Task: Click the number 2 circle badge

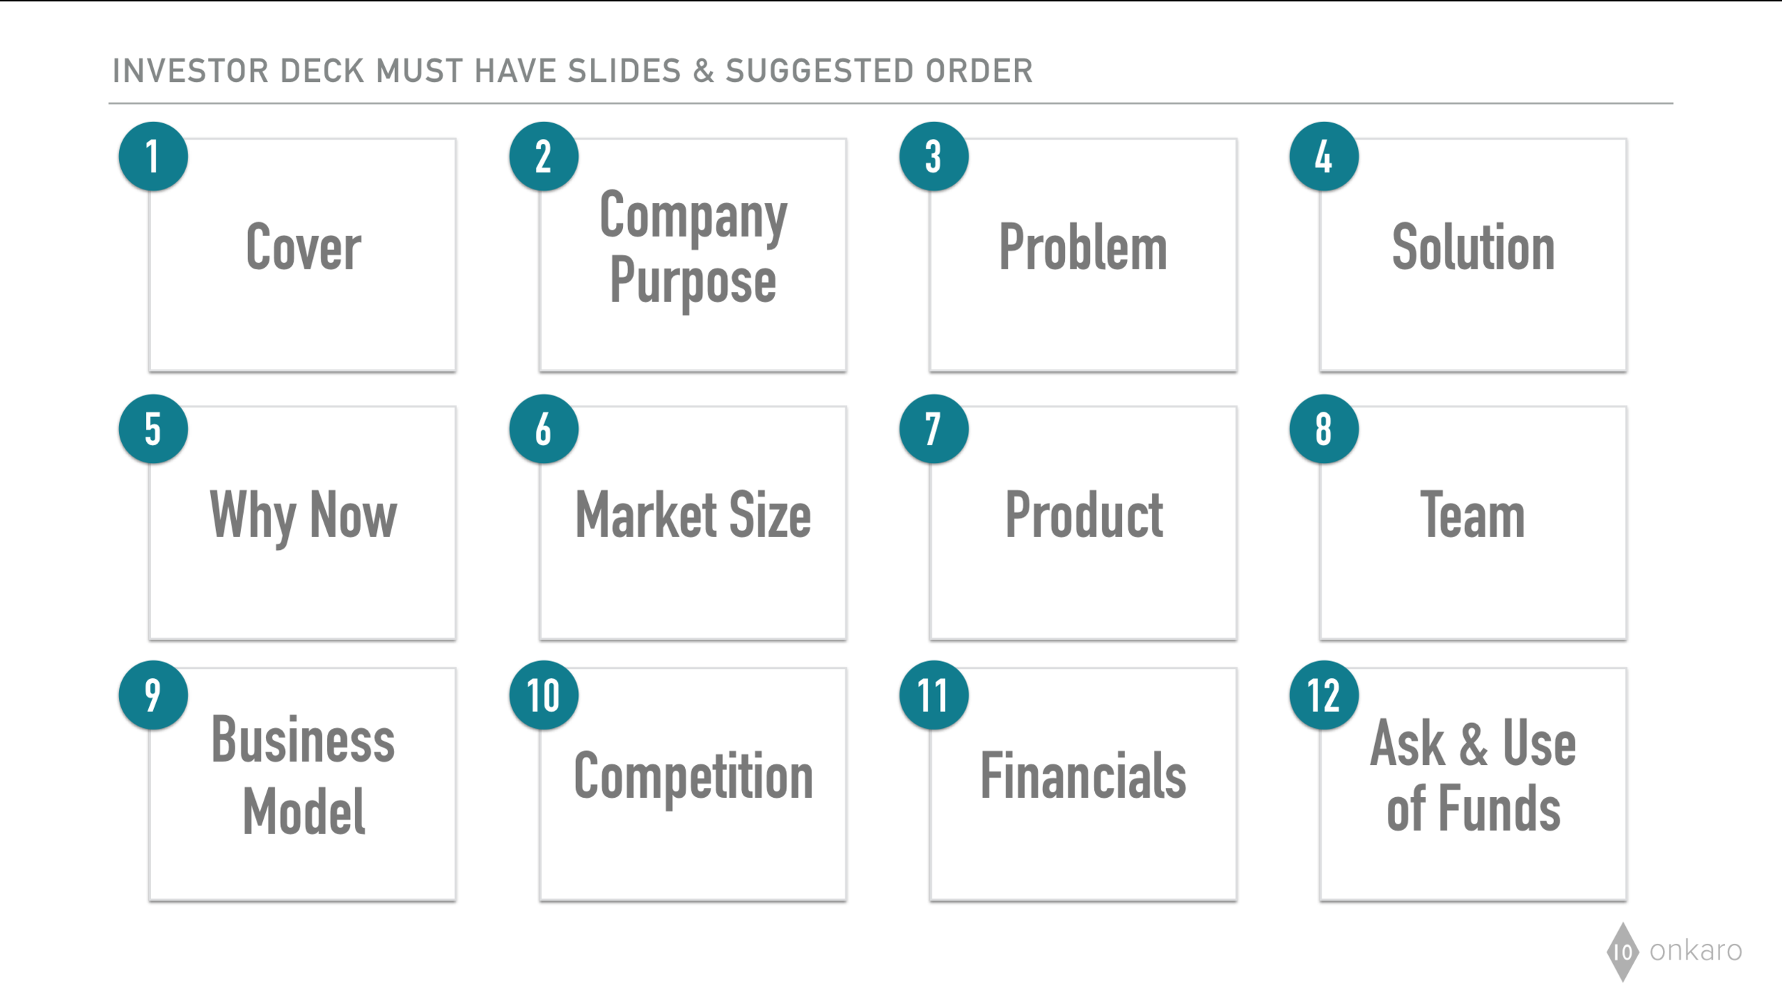Action: (x=544, y=157)
